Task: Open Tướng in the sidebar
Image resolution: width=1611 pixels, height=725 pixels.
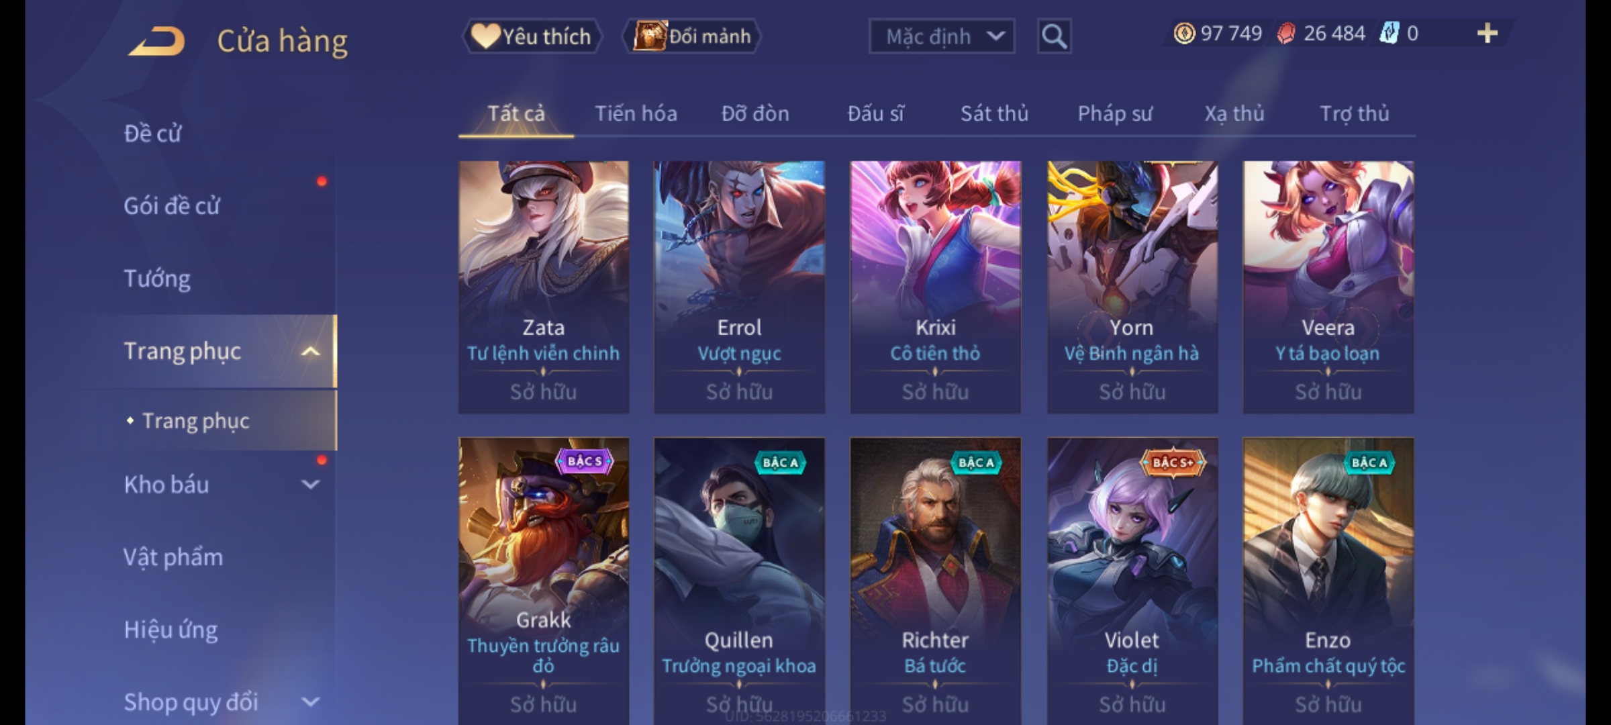Action: pyautogui.click(x=157, y=279)
